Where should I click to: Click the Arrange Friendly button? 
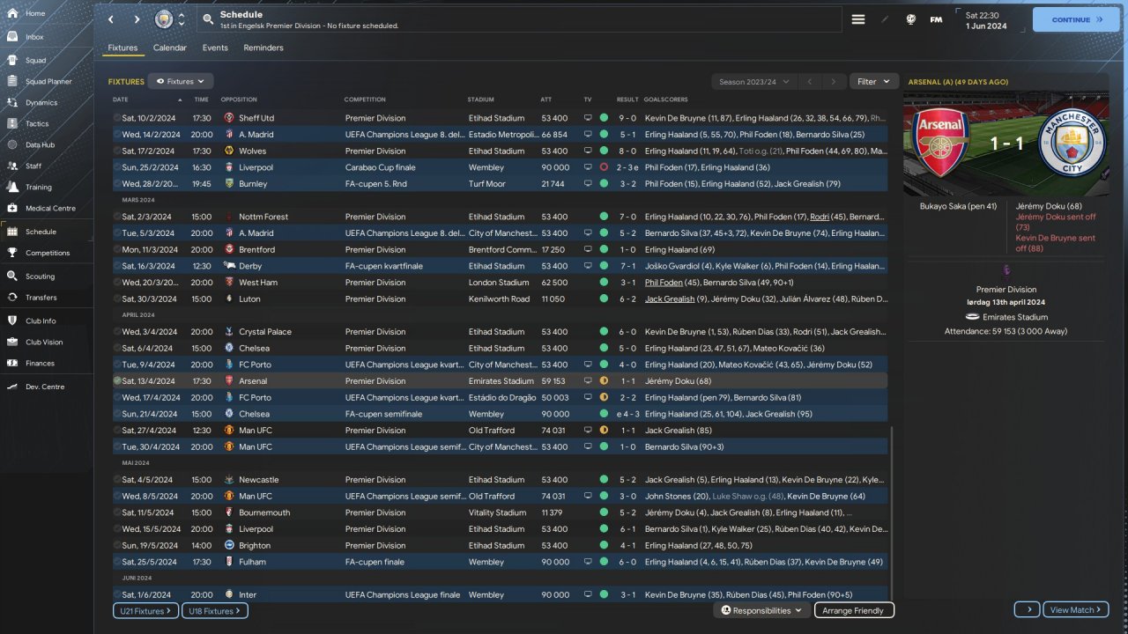[x=854, y=610]
